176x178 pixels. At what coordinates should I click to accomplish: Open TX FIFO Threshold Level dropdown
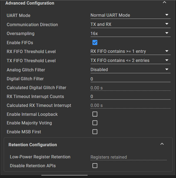130,61
